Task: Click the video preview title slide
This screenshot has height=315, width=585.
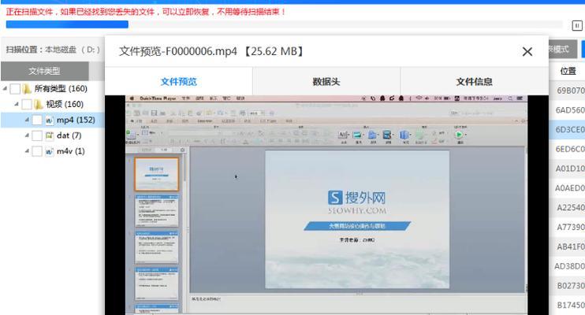Action: (357, 220)
